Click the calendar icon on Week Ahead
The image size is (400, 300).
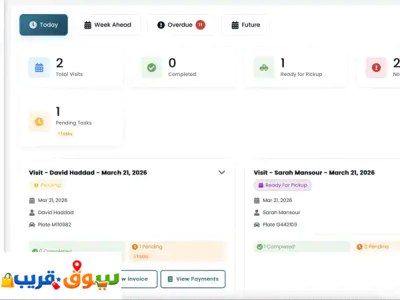(x=88, y=25)
